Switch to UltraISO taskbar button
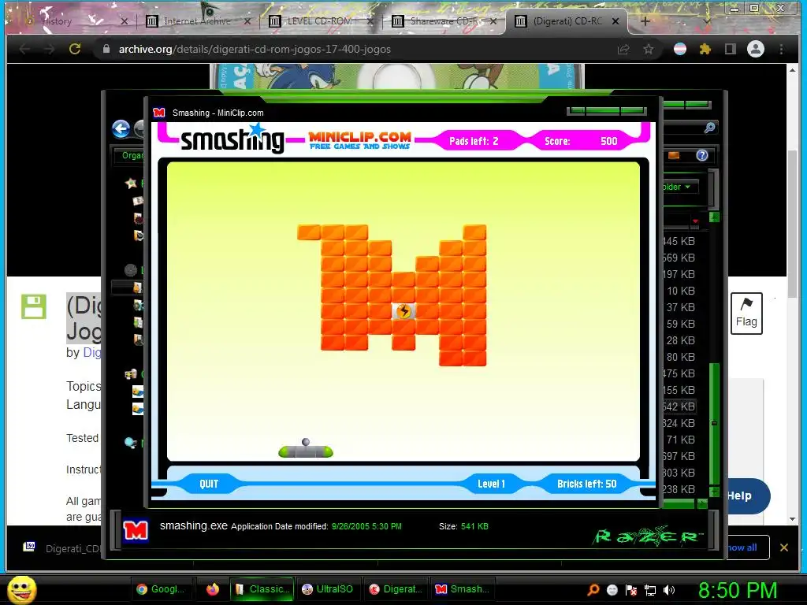This screenshot has width=807, height=605. (x=327, y=589)
